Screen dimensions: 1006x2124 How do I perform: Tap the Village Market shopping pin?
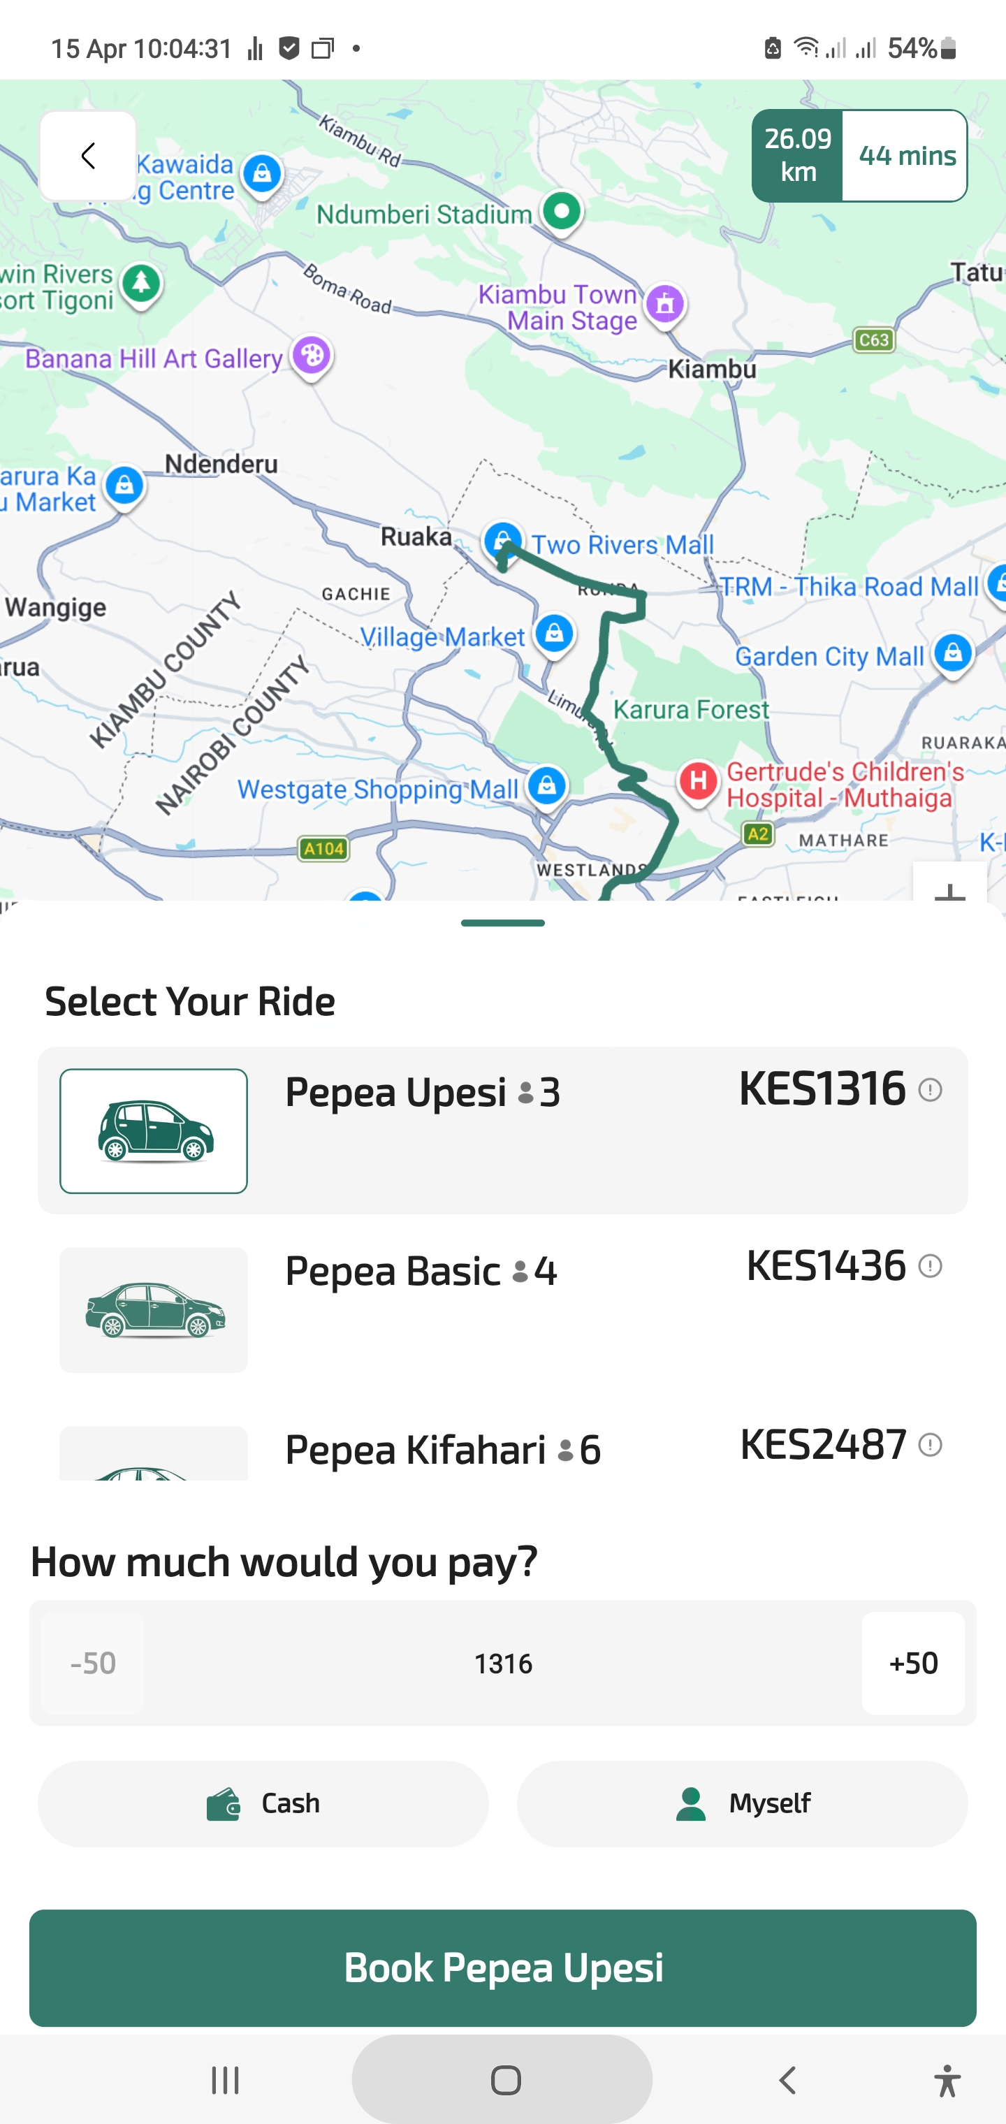tap(554, 634)
